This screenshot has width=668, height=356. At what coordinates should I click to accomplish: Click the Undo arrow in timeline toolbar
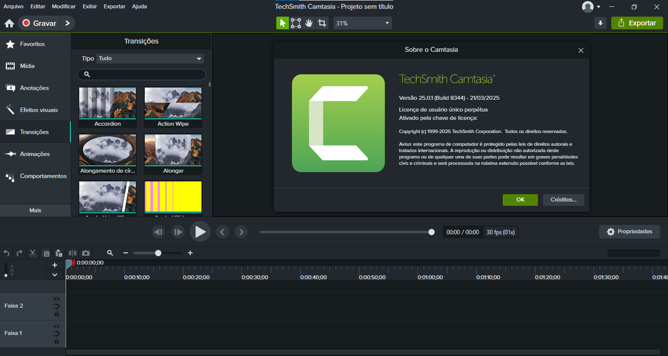[x=6, y=253]
